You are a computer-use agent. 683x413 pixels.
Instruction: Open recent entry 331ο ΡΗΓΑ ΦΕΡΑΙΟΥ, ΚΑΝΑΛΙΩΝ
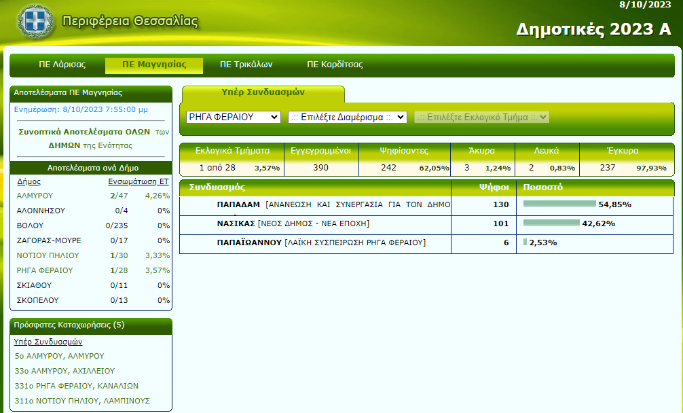pyautogui.click(x=76, y=386)
